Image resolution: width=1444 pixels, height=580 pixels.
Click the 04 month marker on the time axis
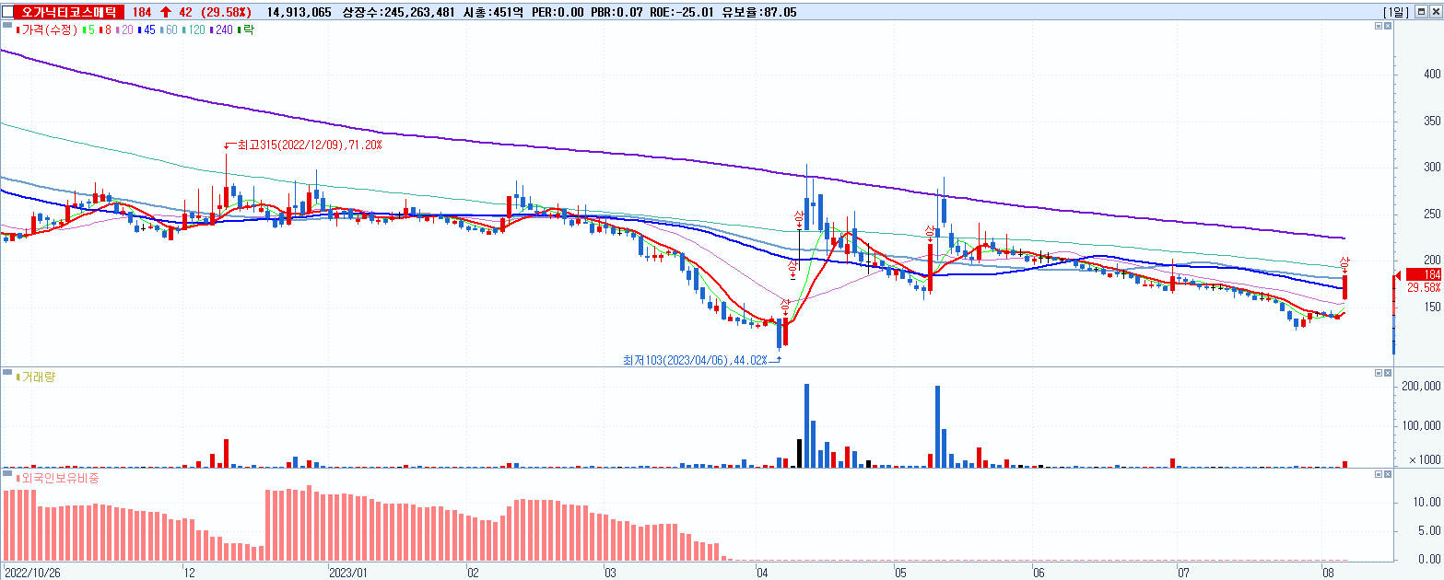point(762,572)
